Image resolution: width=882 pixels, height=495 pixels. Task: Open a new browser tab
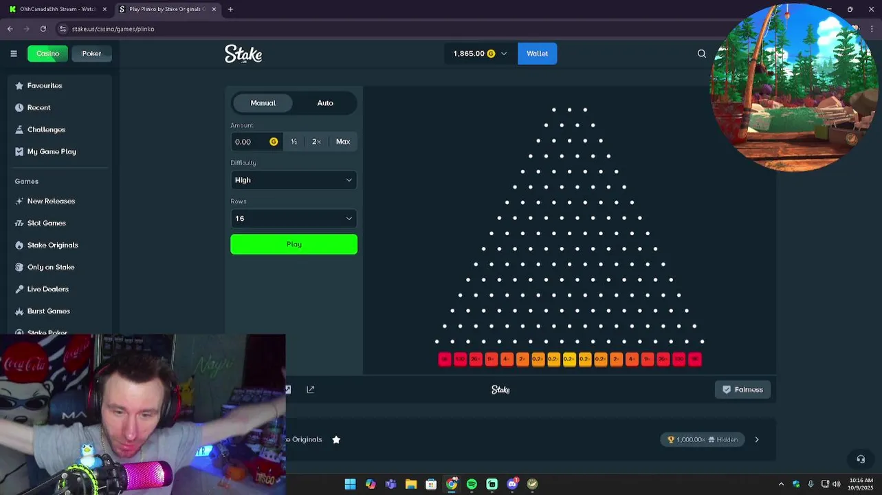tap(230, 9)
